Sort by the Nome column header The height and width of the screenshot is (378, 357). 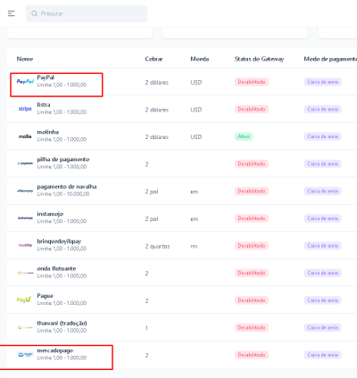pos(25,59)
